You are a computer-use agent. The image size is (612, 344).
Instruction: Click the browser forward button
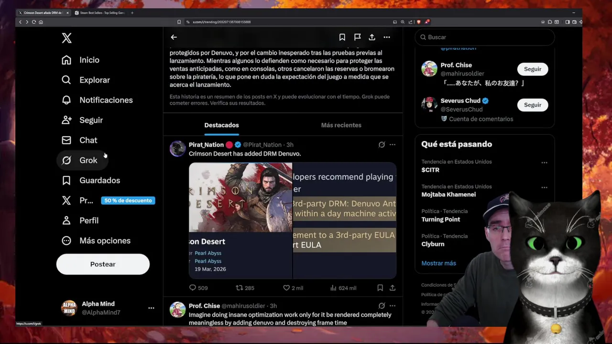27,22
